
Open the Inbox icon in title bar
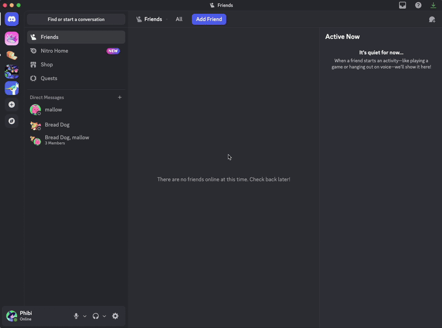pos(403,5)
